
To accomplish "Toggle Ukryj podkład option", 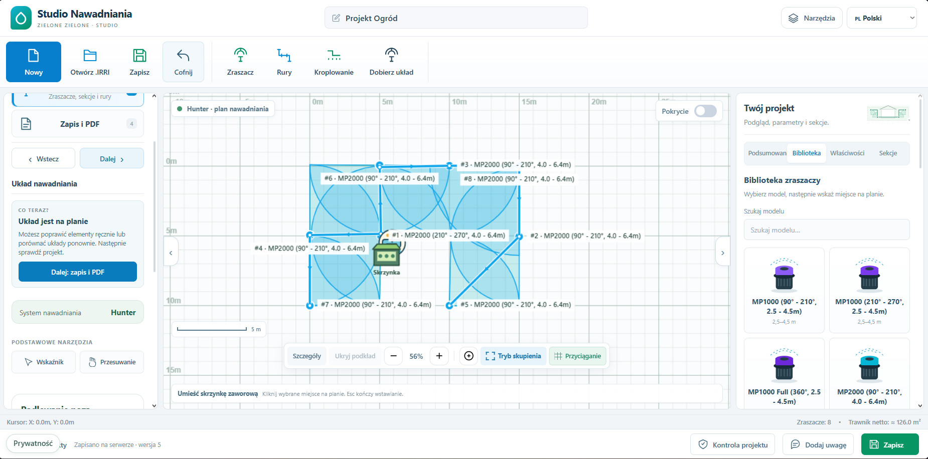I will tap(355, 356).
